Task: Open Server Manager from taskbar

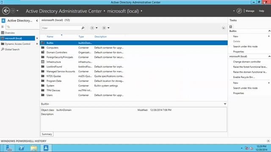Action: tap(9, 148)
